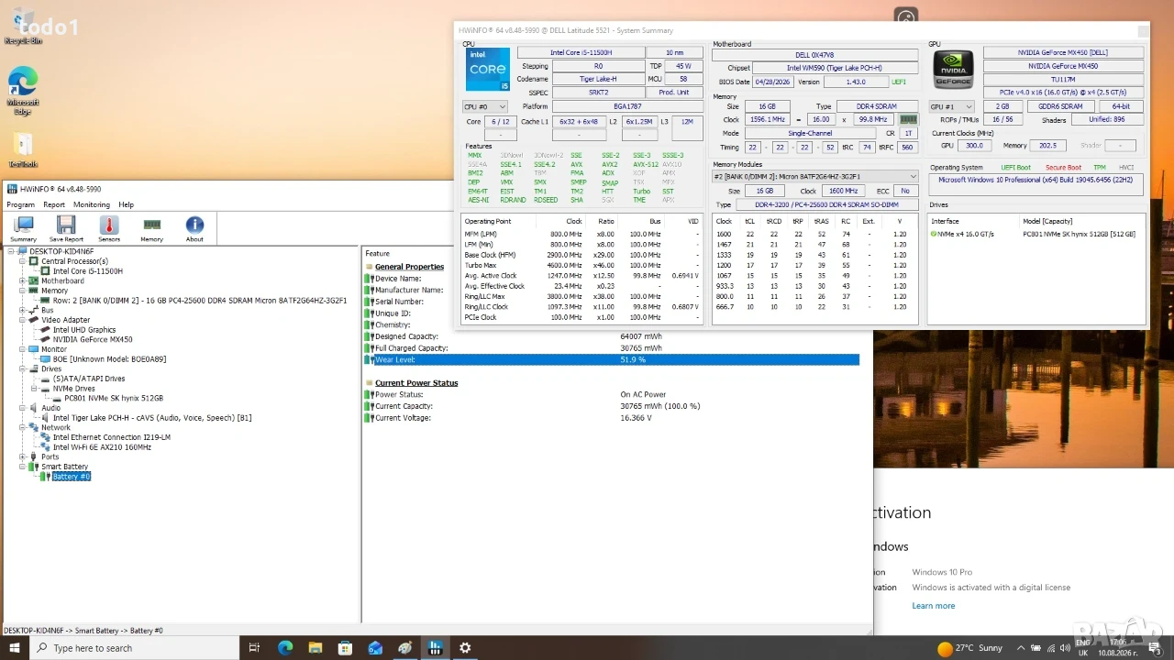Open Settings gear on the taskbar

click(465, 648)
